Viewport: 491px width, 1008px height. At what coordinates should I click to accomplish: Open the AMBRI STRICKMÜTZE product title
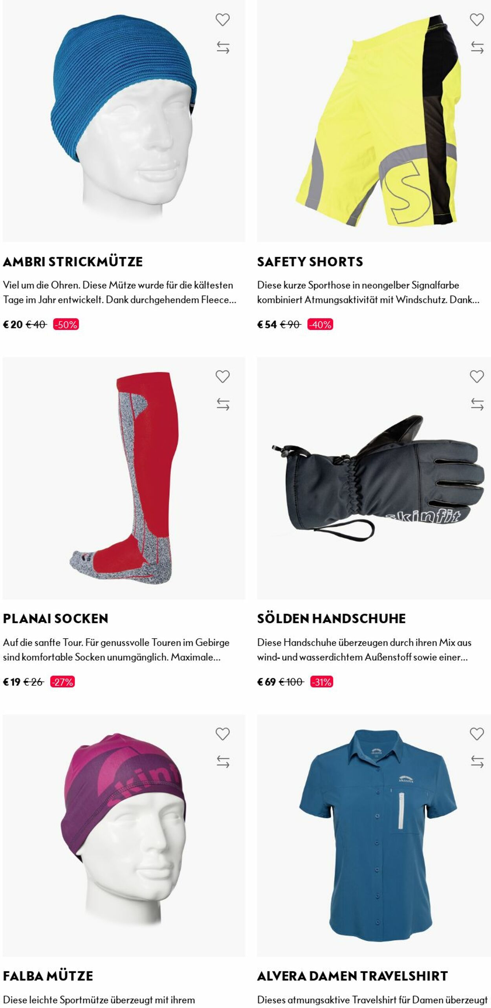point(73,261)
